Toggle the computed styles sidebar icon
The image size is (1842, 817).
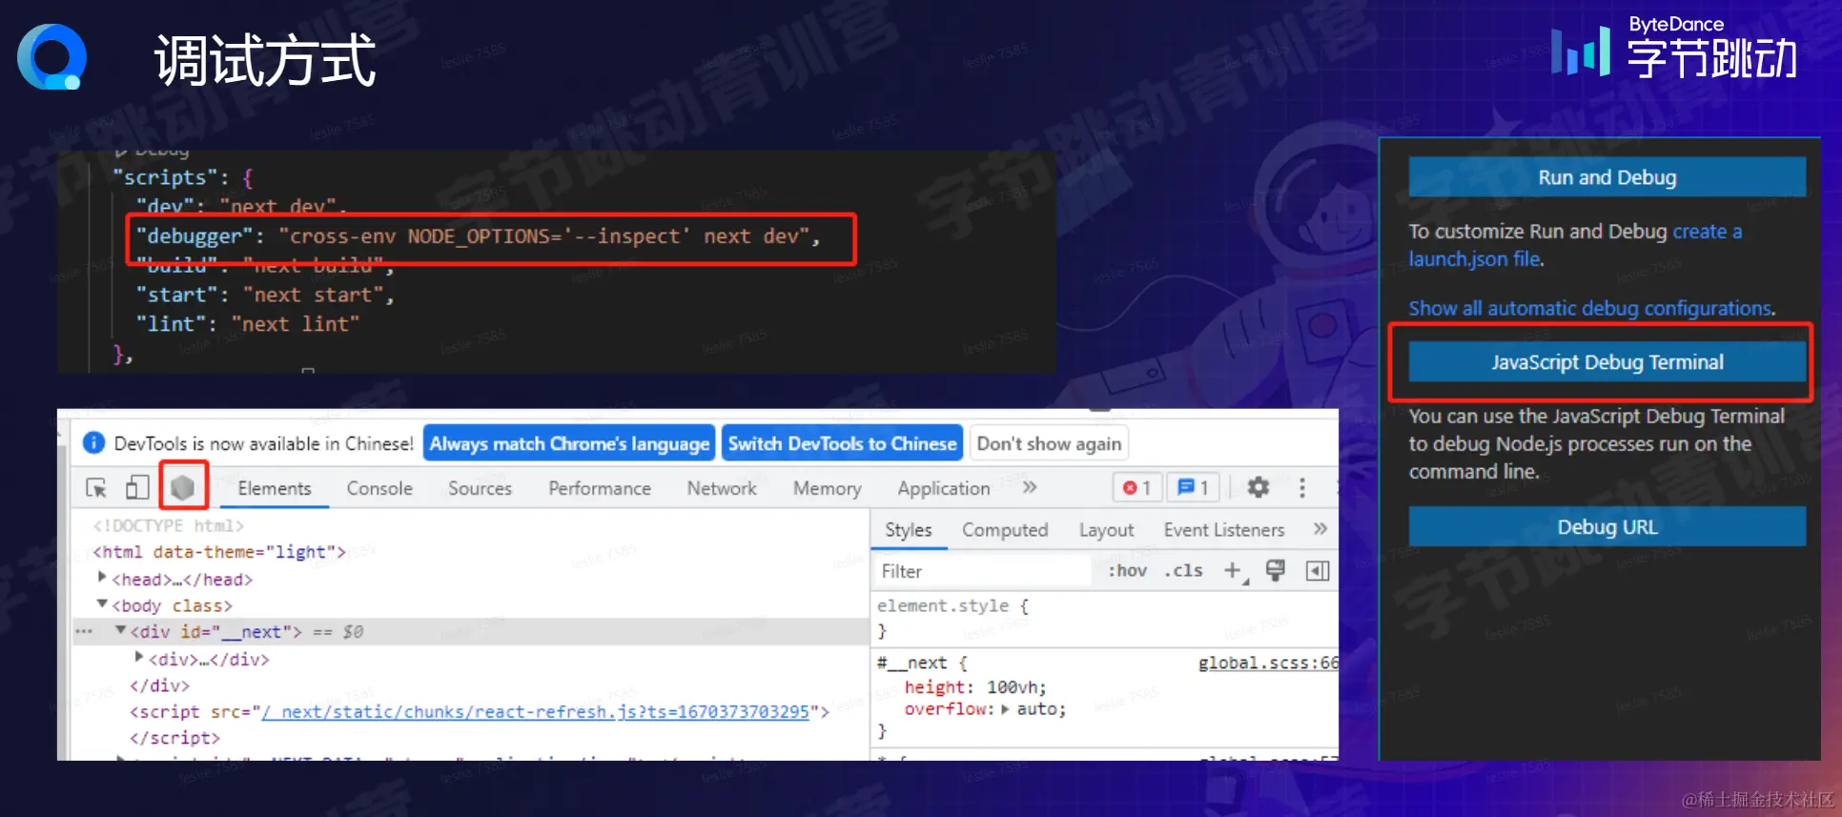point(1318,570)
